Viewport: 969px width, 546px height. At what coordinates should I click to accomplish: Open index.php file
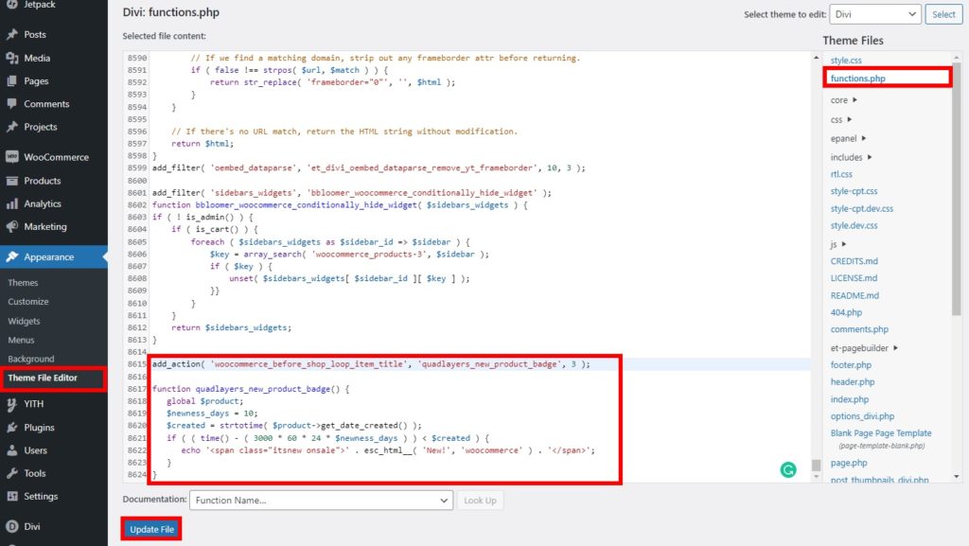click(849, 399)
